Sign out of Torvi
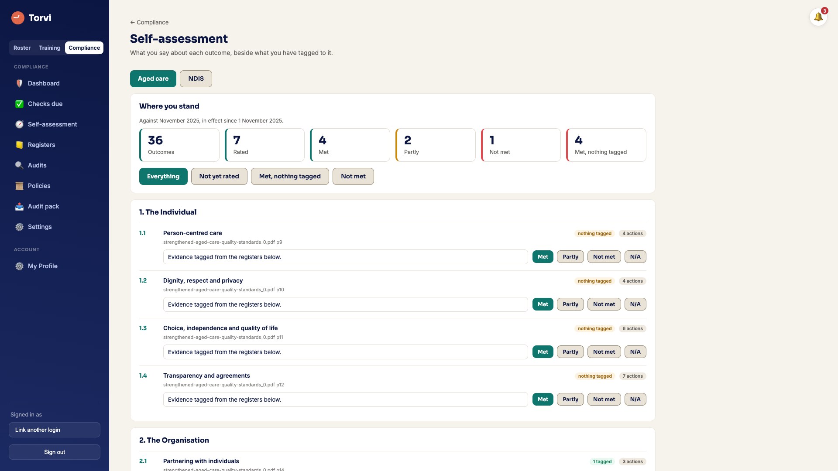 click(x=55, y=452)
